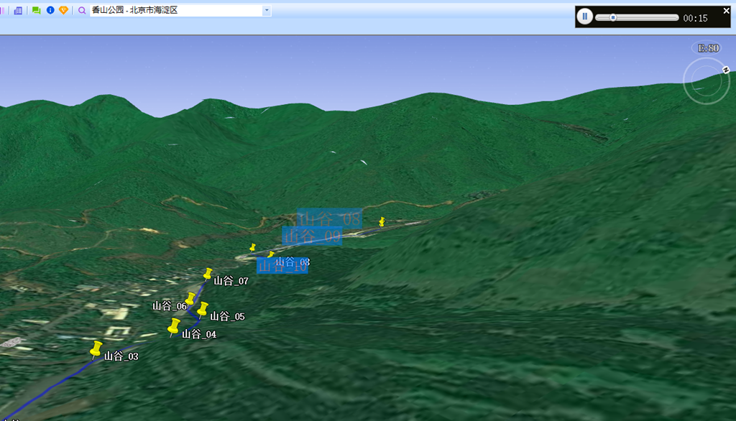
Task: Click the E:80 elevation indicator
Action: [708, 48]
